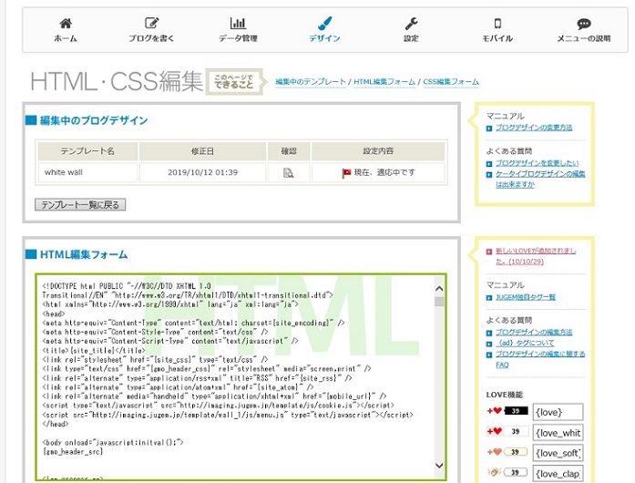Viewport: 635px width, 483px height.
Task: Select the {love_whit tag field
Action: 558,433
